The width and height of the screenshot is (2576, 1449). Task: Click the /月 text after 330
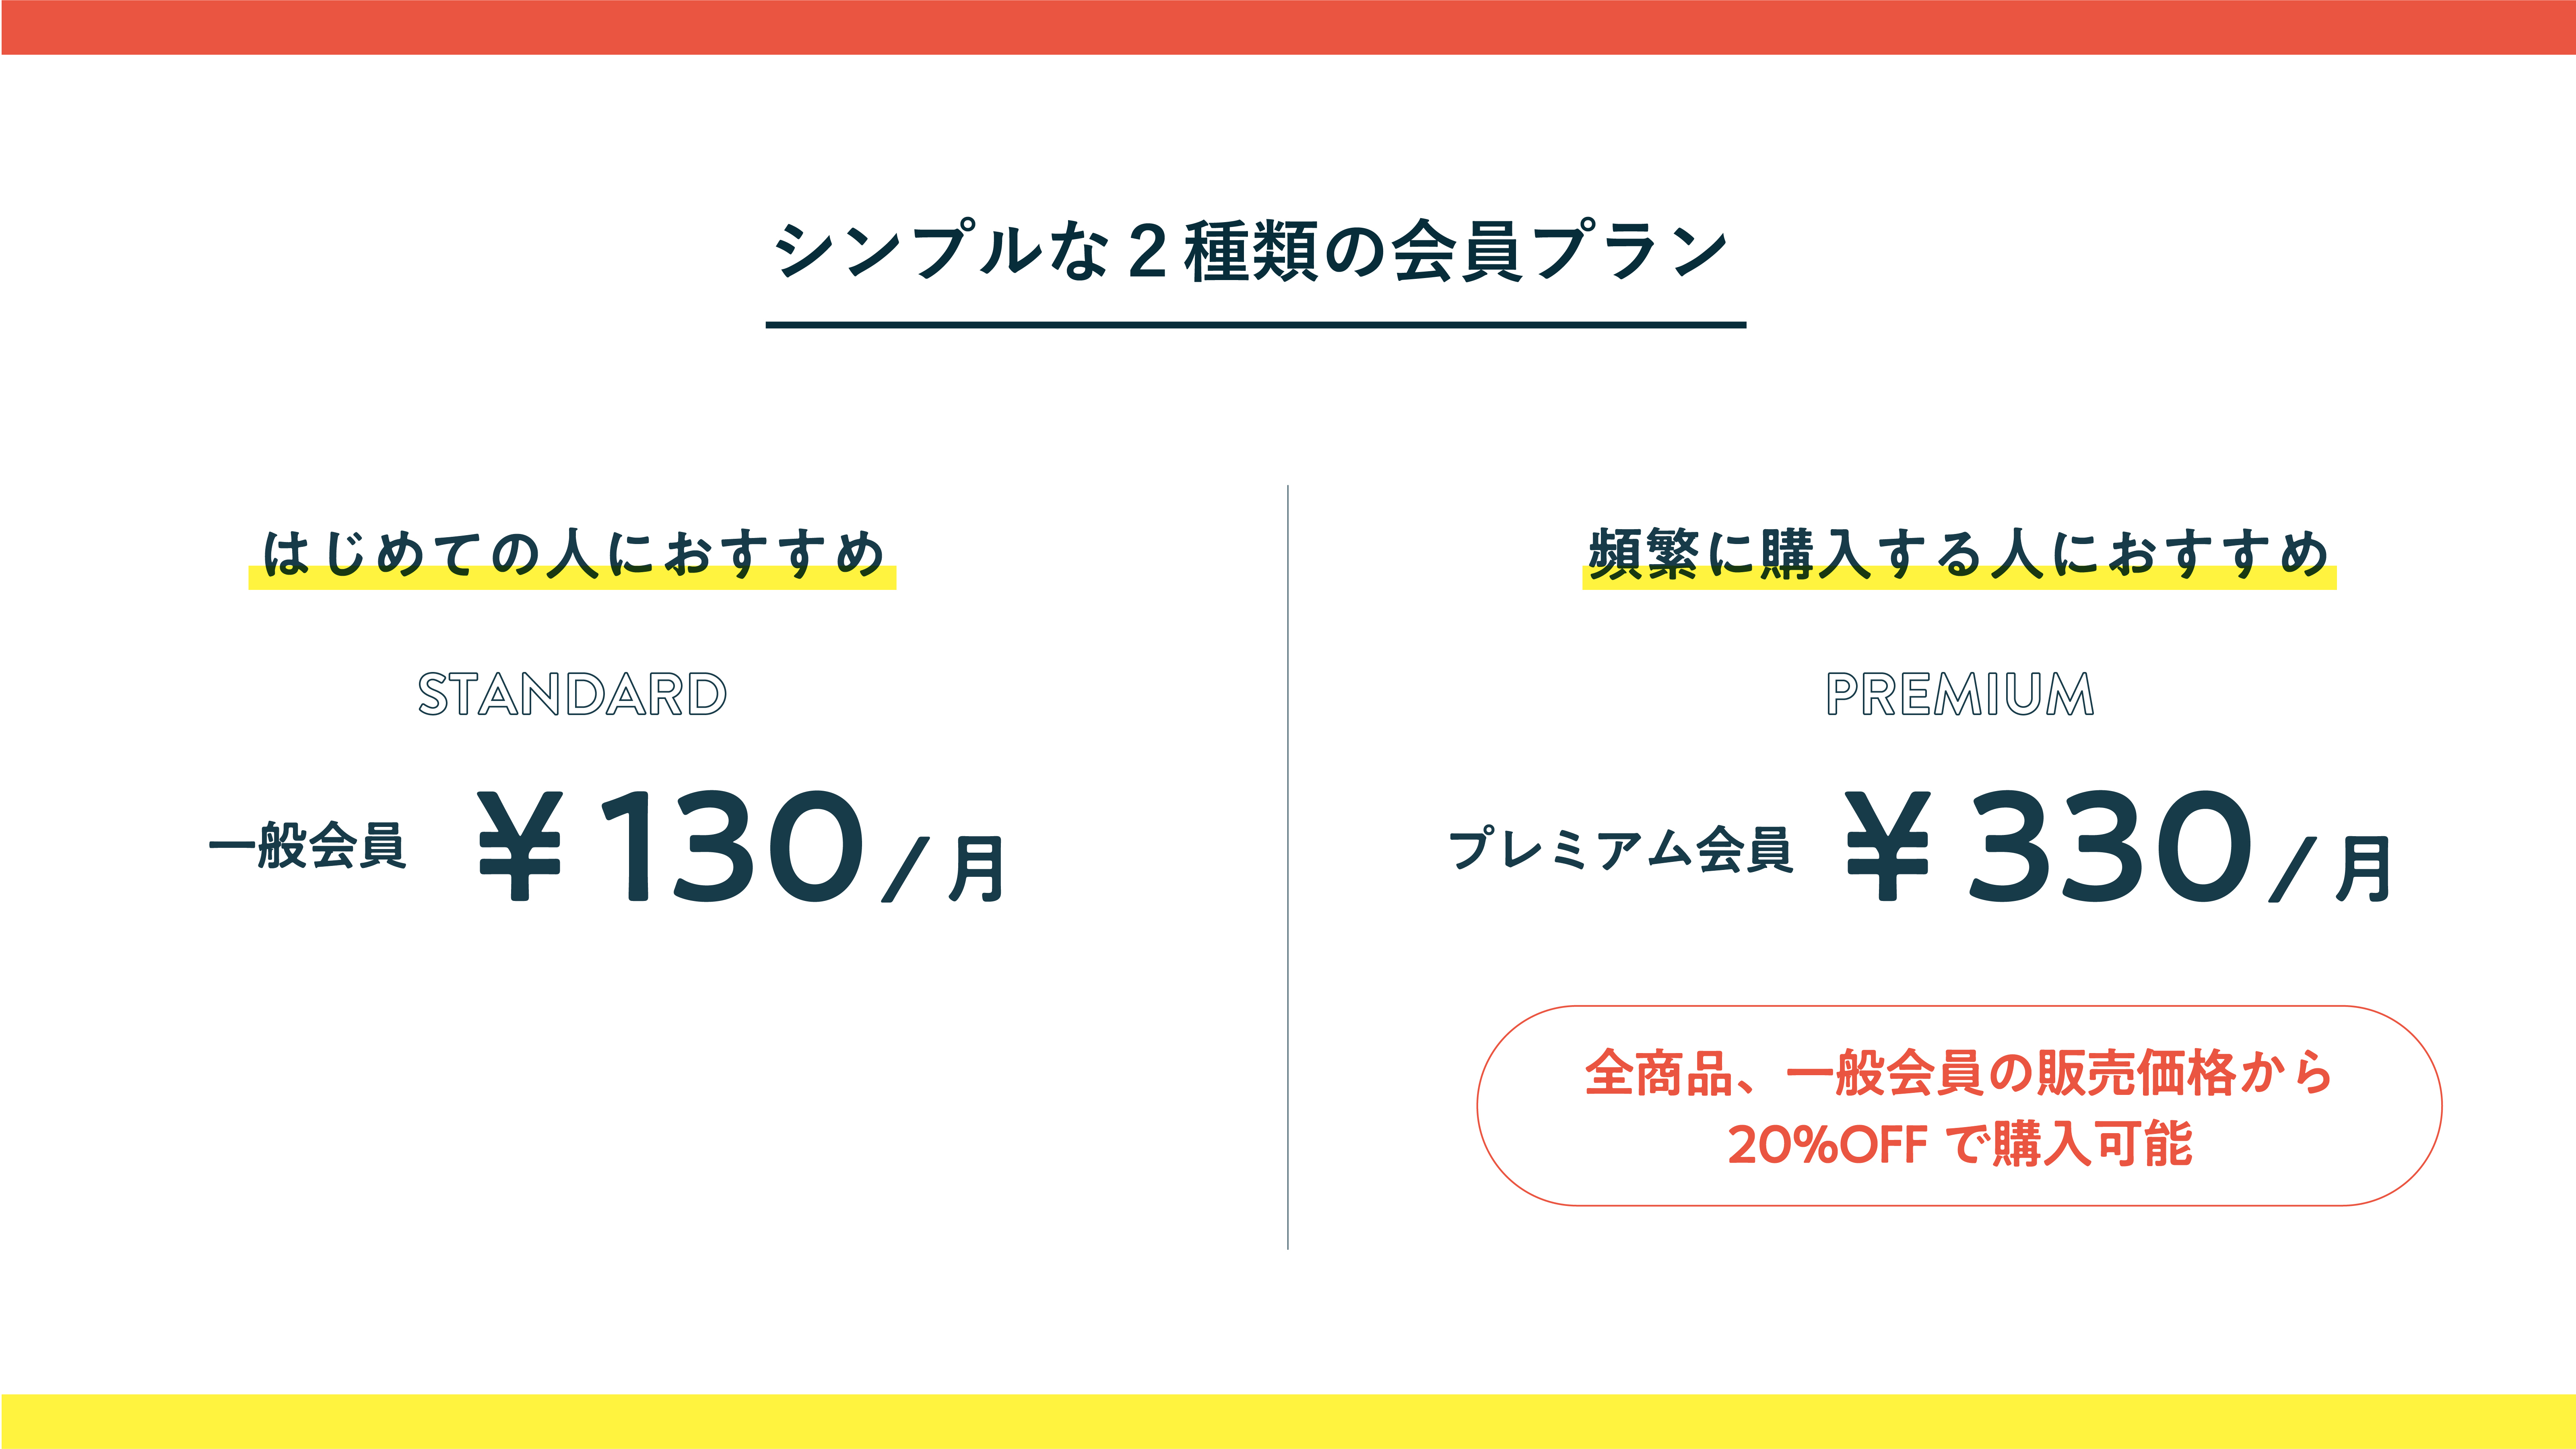(2330, 868)
